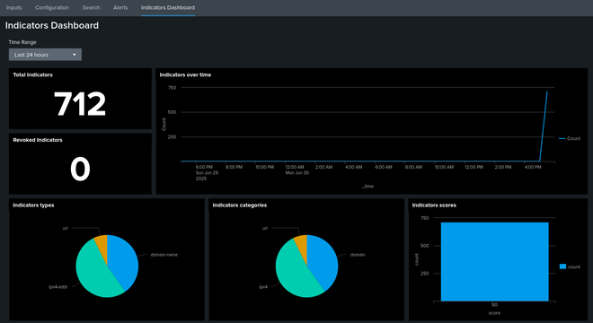
Task: Click the 712 total indicators value
Action: 80,104
